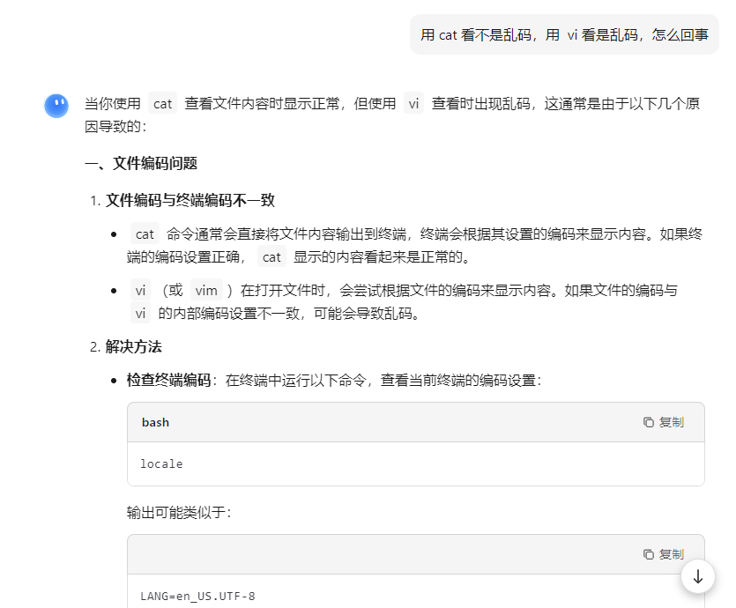
Task: Copy the LANG output code block
Action: (x=664, y=554)
